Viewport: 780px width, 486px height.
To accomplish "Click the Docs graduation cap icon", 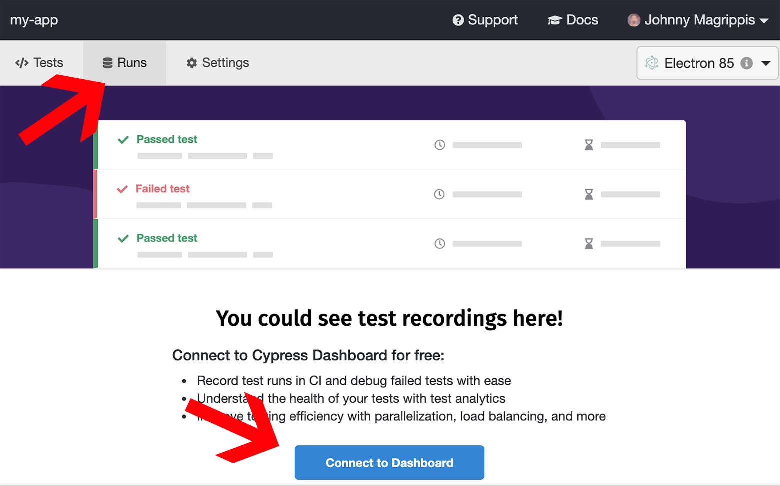I will [x=555, y=20].
